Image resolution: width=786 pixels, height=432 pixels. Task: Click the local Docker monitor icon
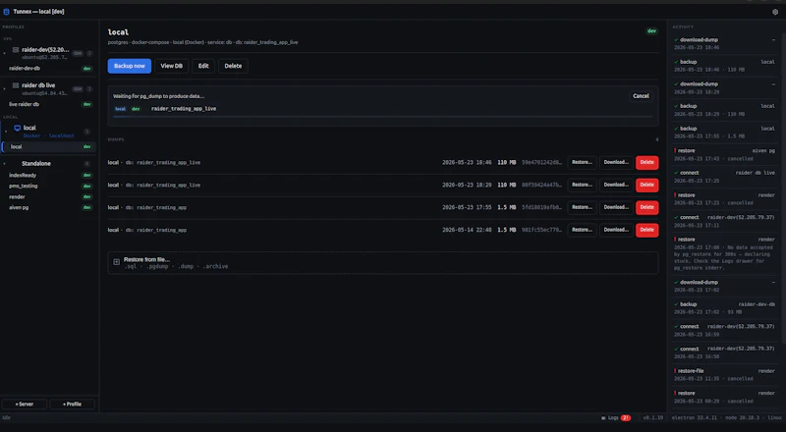(x=17, y=129)
